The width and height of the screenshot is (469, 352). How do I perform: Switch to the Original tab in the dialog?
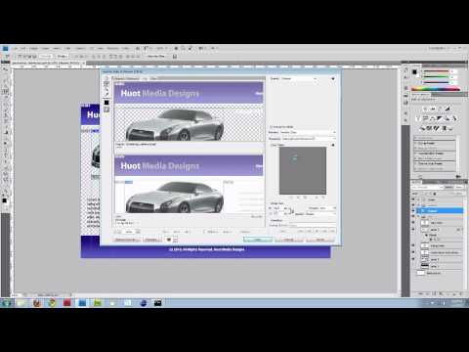pyautogui.click(x=118, y=78)
